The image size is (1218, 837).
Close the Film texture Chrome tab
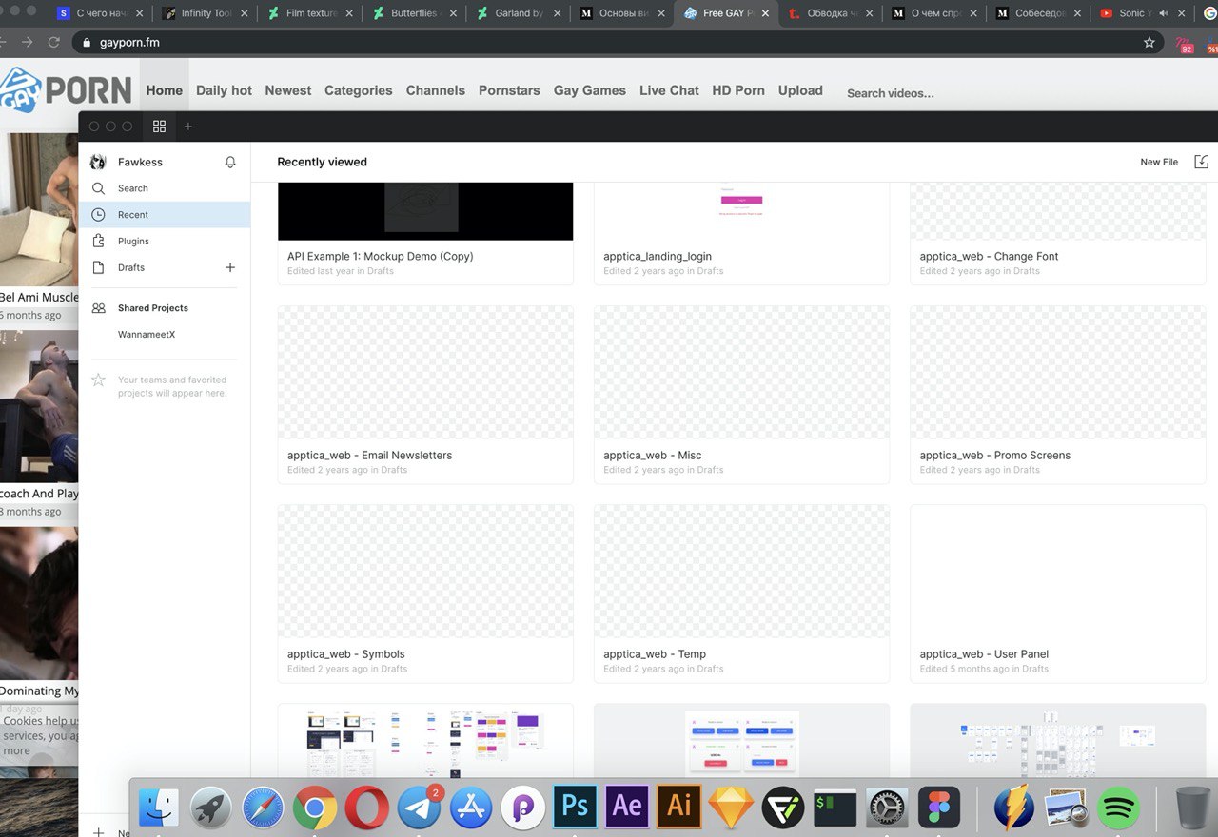pos(348,13)
